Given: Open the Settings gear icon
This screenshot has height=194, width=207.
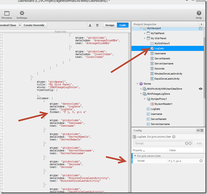Looking at the screenshot, I should (x=22, y=13).
